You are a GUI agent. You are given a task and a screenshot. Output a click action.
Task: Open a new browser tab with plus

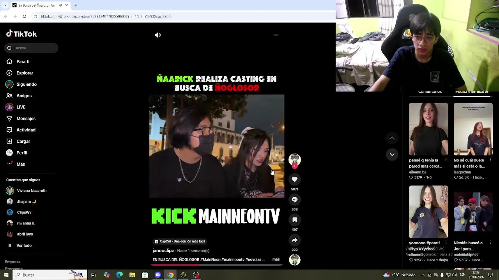pos(76,5)
